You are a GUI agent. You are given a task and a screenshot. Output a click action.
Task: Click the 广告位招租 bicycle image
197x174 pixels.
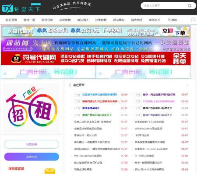pos(31,108)
